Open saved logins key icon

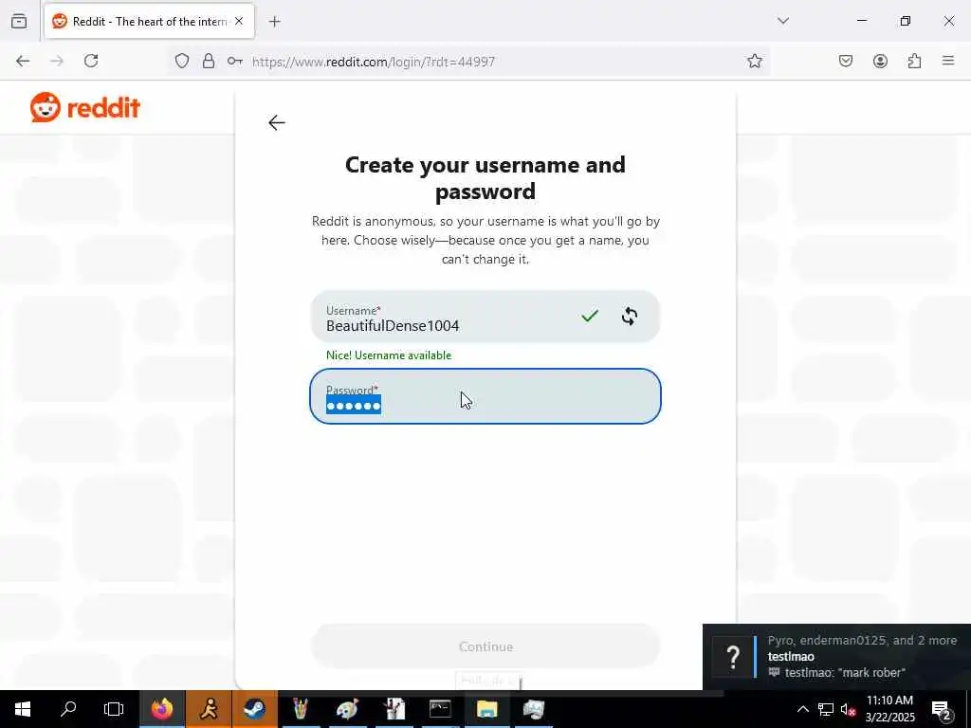pos(235,61)
